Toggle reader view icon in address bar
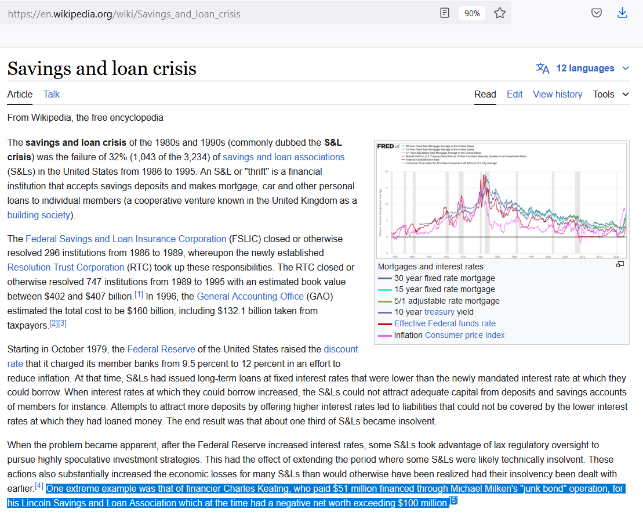This screenshot has height=515, width=643. tap(445, 13)
